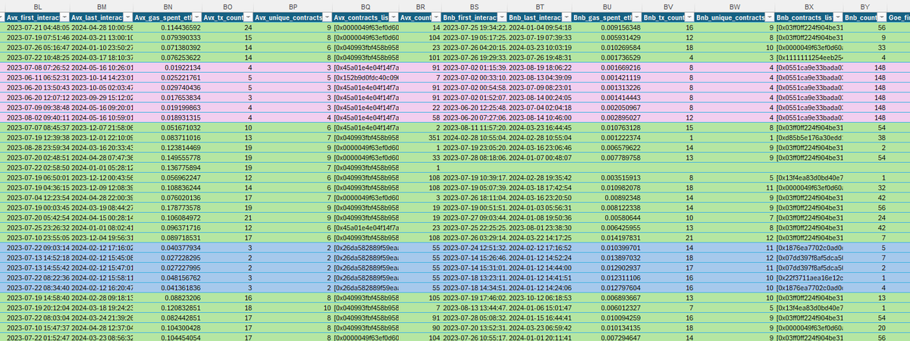Click the cell containing 0.005931429
This screenshot has height=341, width=910.
607,36
